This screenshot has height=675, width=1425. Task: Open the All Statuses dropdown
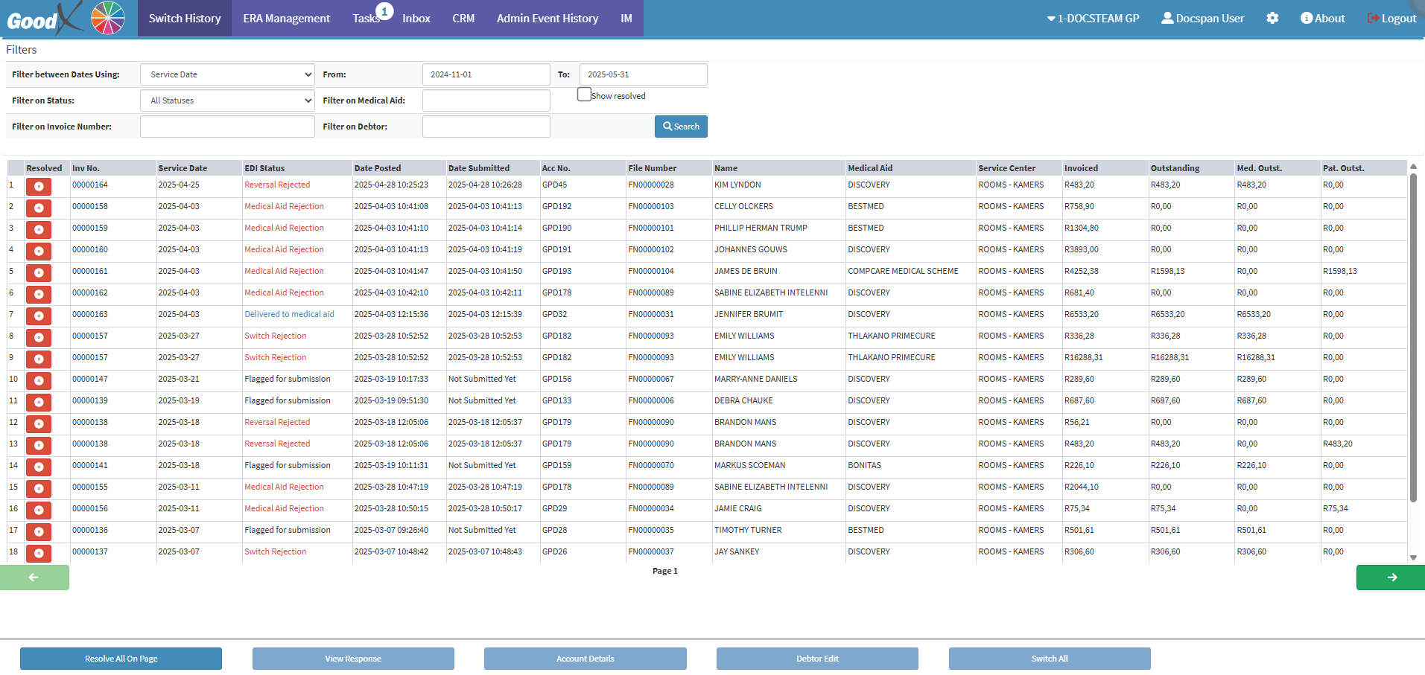point(227,100)
